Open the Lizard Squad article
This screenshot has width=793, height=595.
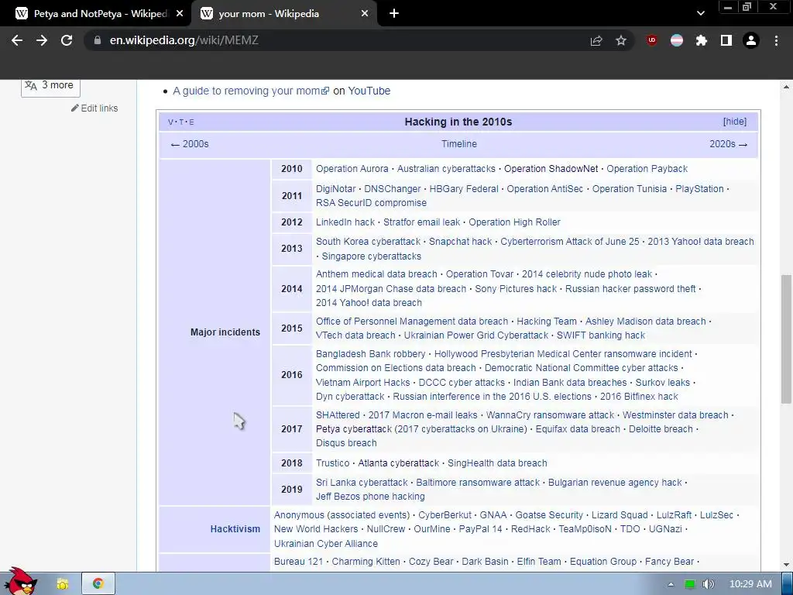(620, 515)
